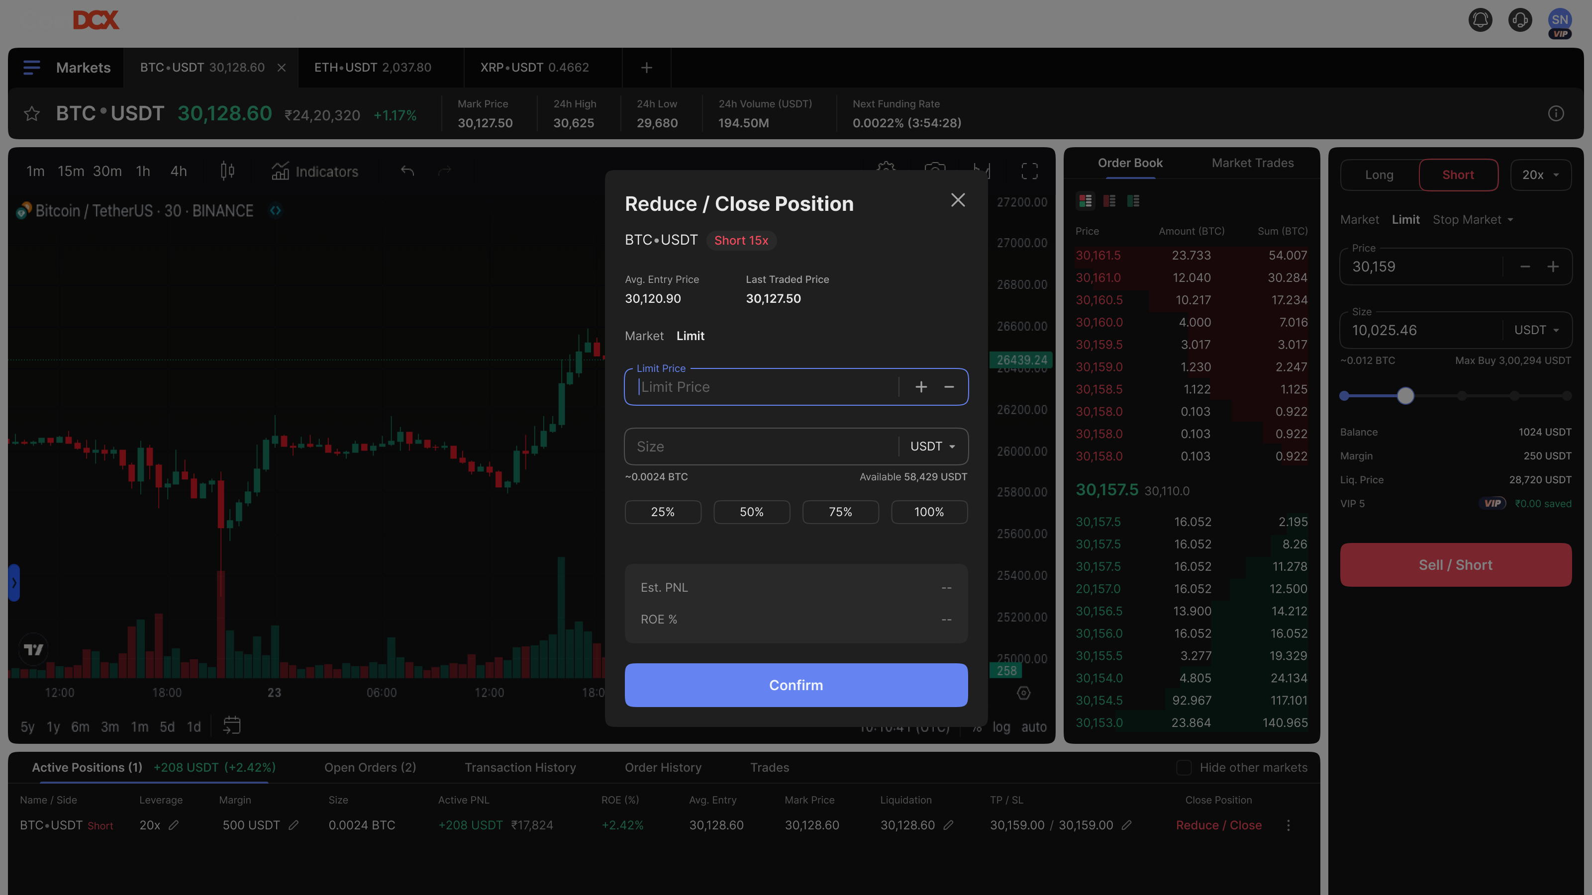Select 50% size button
Screen dimensions: 1592x895
click(752, 512)
